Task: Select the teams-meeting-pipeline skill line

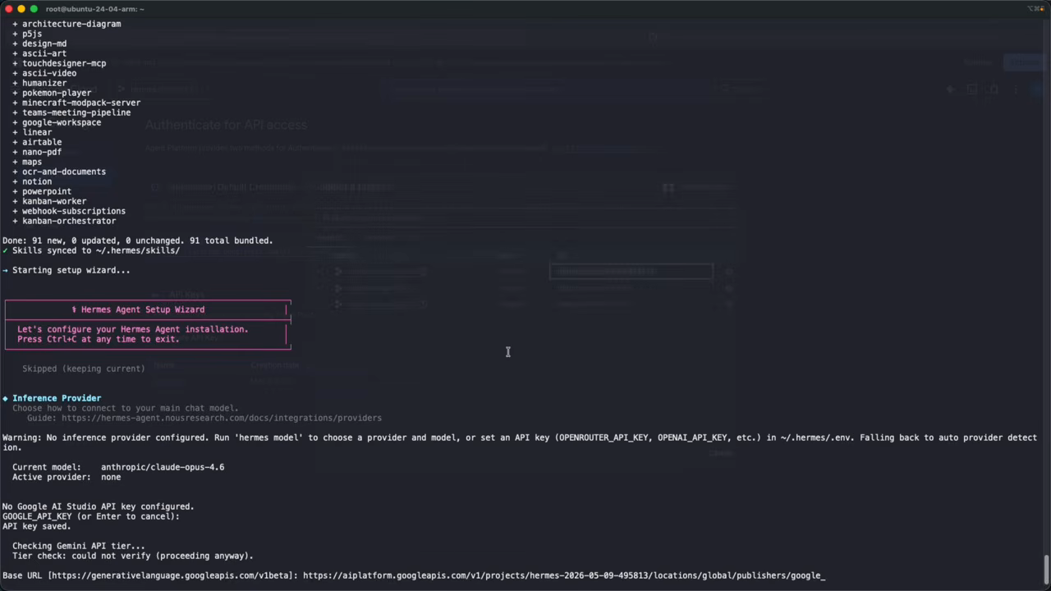Action: [x=71, y=112]
